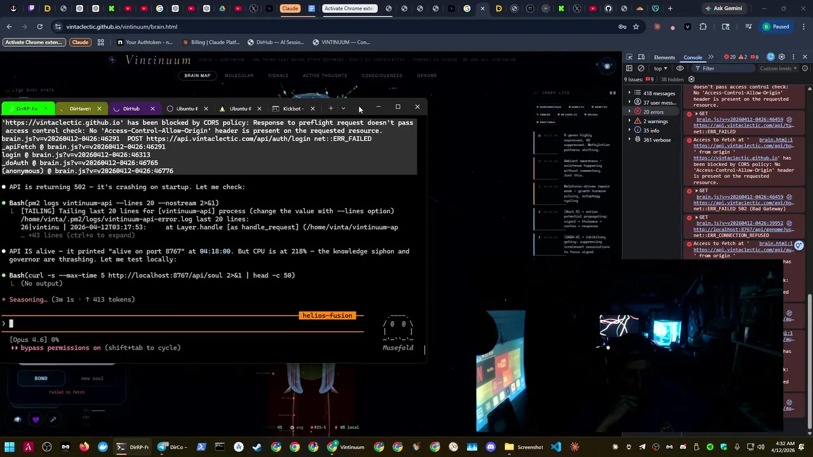This screenshot has width=813, height=457.
Task: Open Firefox from the taskbar
Action: [84, 447]
